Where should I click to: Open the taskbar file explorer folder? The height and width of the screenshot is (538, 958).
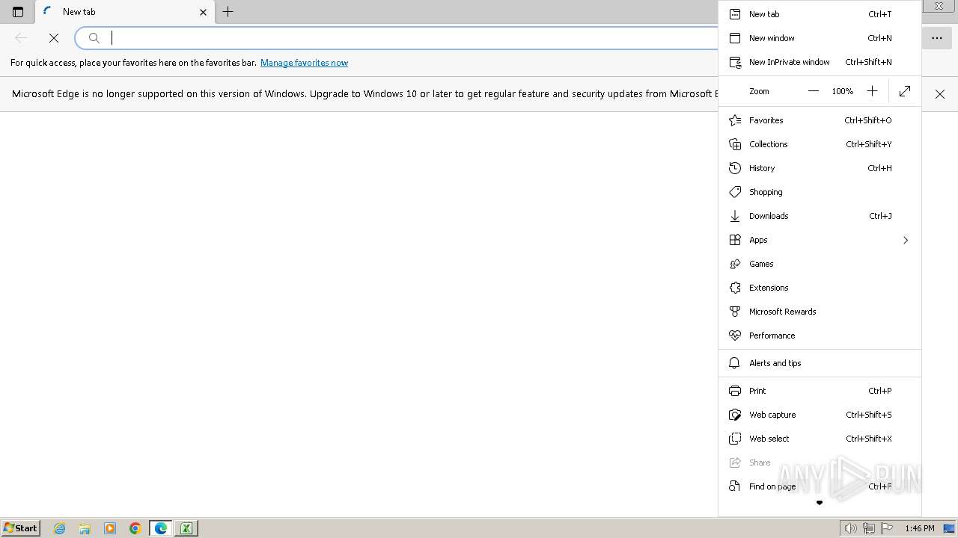point(85,528)
